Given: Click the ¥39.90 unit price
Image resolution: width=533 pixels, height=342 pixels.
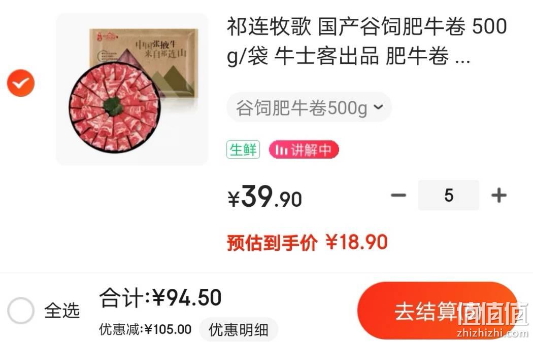Looking at the screenshot, I should (x=264, y=197).
